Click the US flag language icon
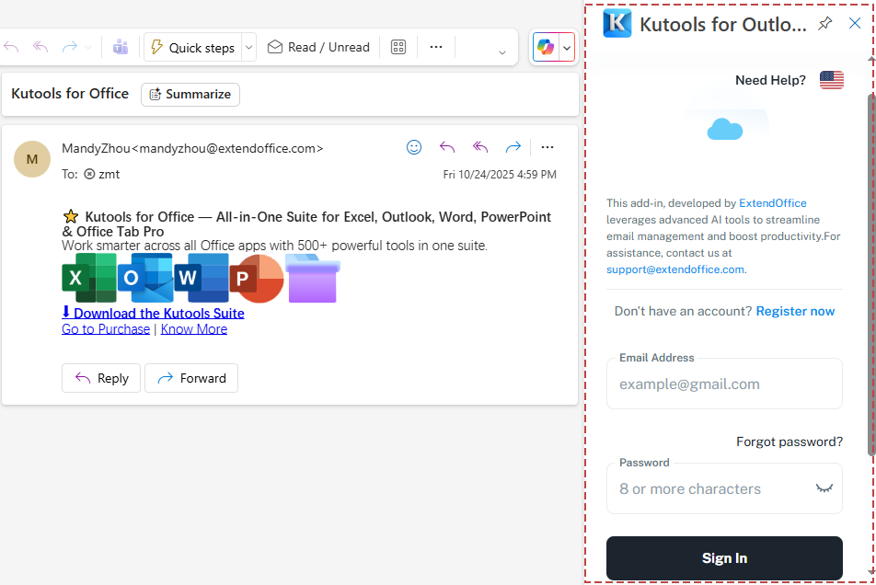The width and height of the screenshot is (876, 585). [x=832, y=80]
